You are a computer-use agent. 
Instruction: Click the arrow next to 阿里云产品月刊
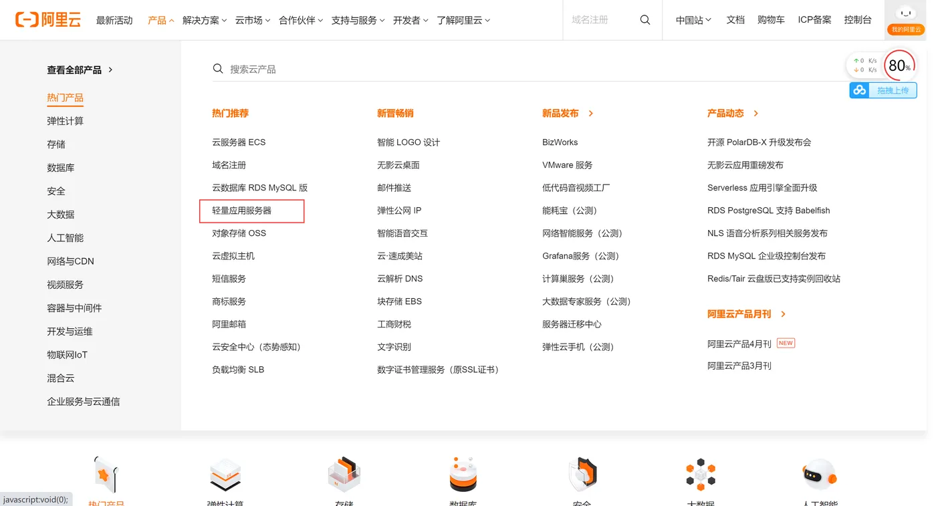click(x=784, y=314)
